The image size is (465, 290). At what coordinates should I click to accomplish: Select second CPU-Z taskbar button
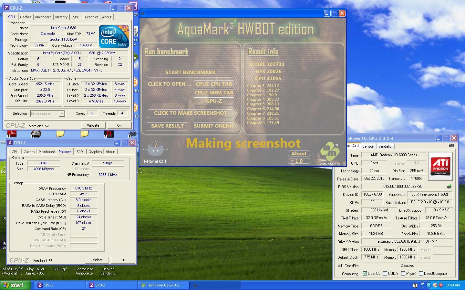tap(112, 285)
